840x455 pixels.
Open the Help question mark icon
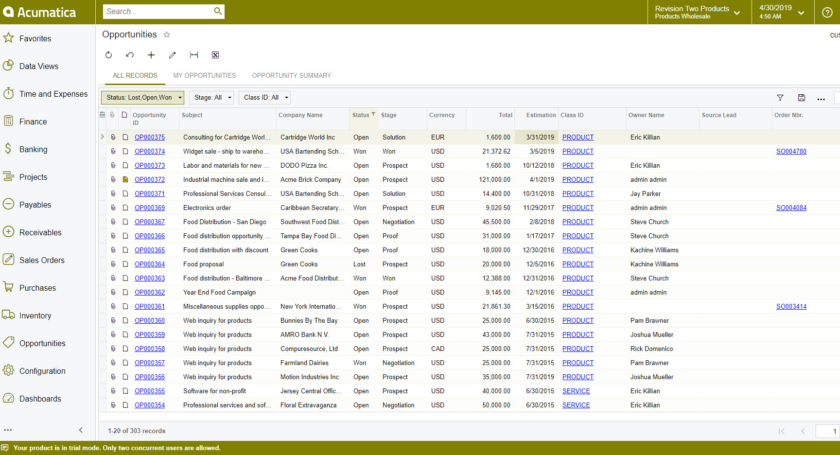(827, 12)
